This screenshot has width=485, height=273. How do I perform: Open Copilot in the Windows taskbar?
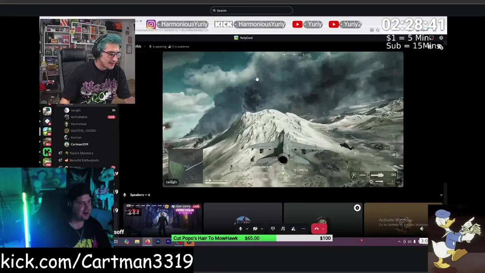127,242
